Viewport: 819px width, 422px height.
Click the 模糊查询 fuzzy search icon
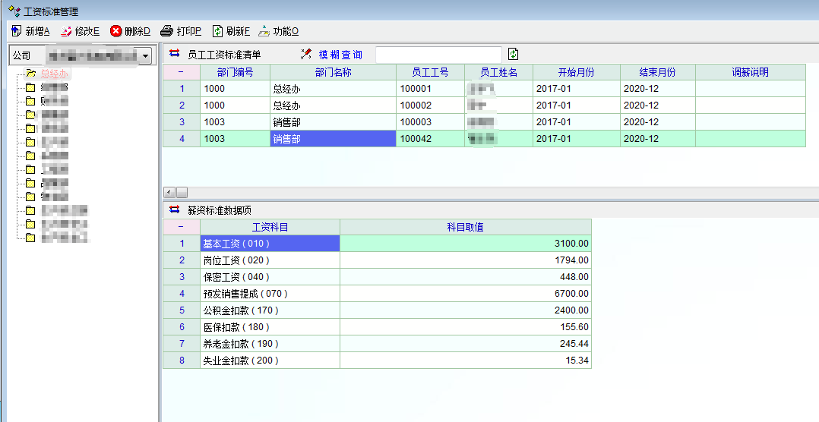pos(306,54)
